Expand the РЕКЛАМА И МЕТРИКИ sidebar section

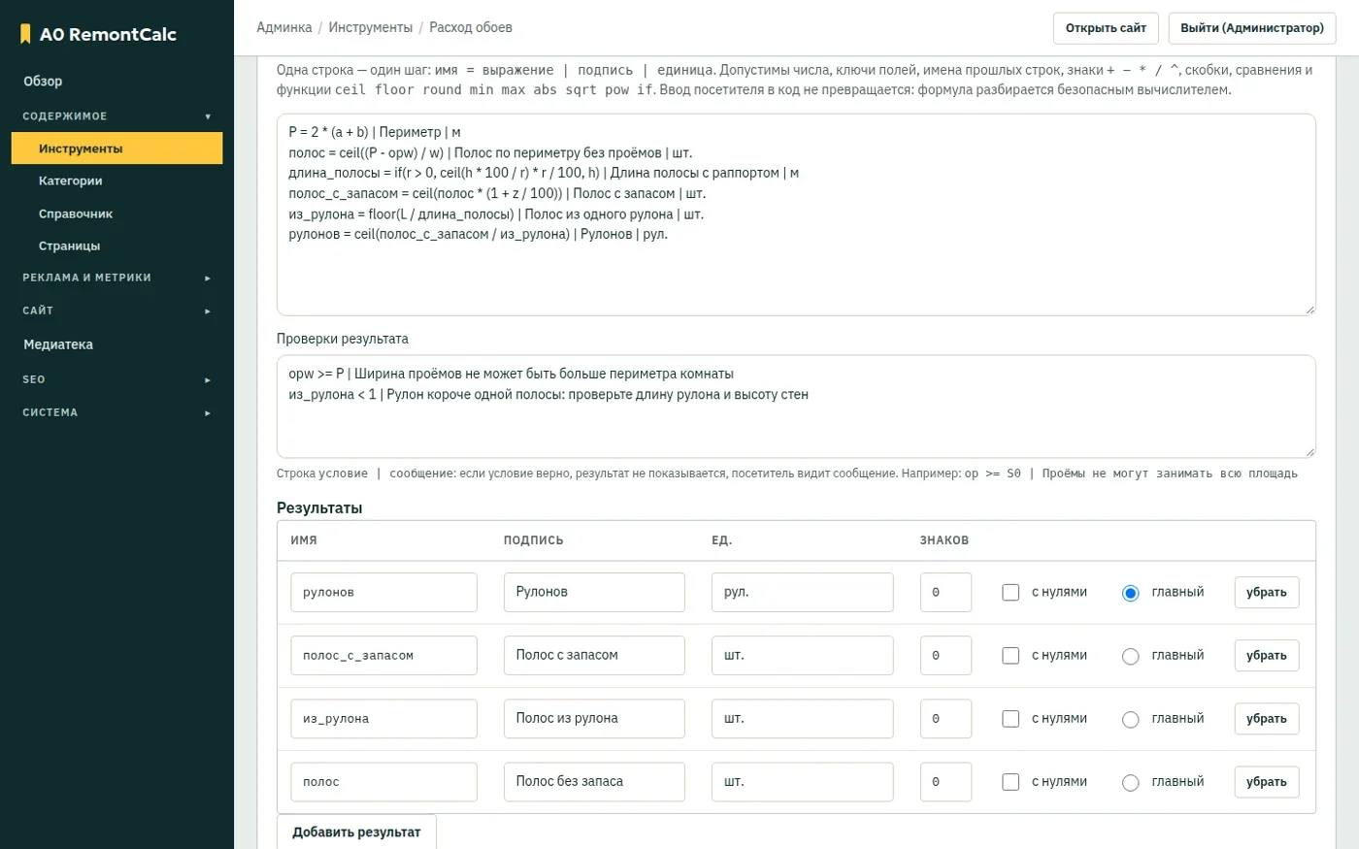click(116, 278)
